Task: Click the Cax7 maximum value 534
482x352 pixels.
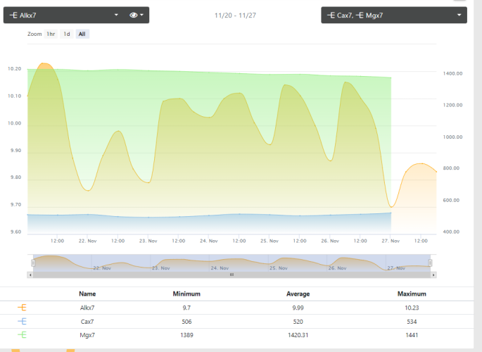Action: (x=412, y=322)
